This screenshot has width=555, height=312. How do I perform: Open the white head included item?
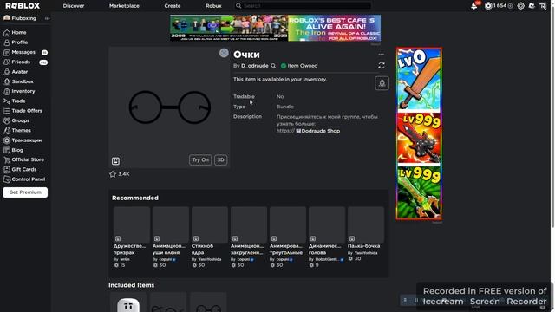click(128, 302)
